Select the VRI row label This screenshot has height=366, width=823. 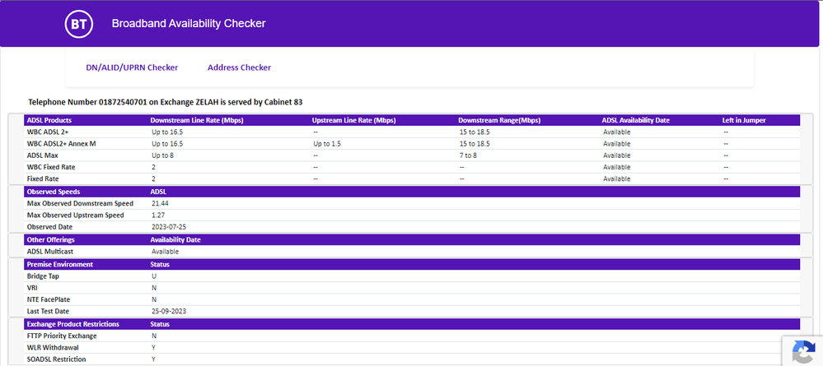pos(32,288)
